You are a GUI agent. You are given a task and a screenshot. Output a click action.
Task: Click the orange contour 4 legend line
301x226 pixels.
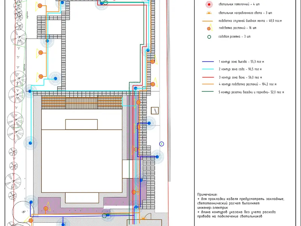208,84
